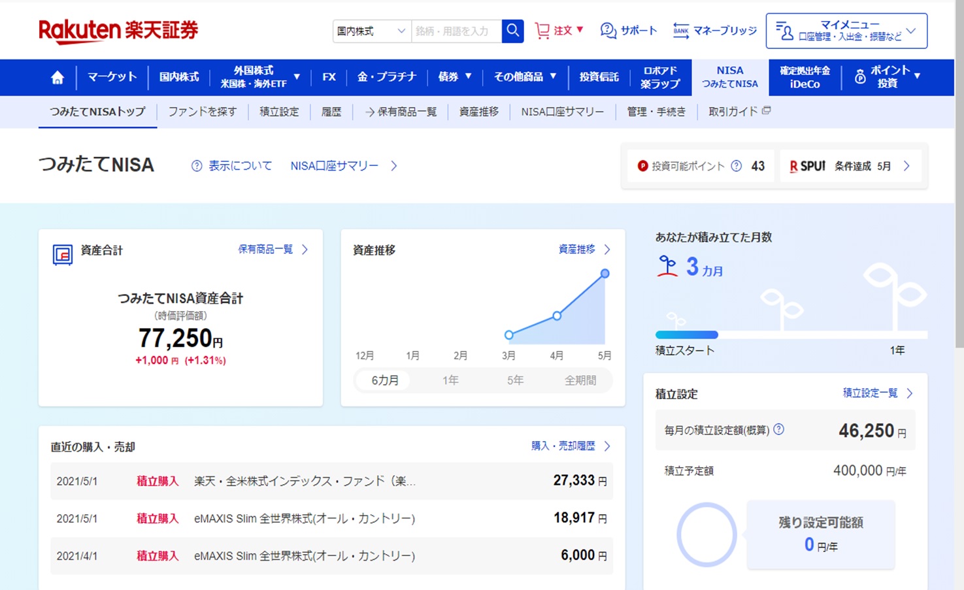This screenshot has height=590, width=964.
Task: Click the Rakuten 楽天証券 logo
Action: [118, 30]
